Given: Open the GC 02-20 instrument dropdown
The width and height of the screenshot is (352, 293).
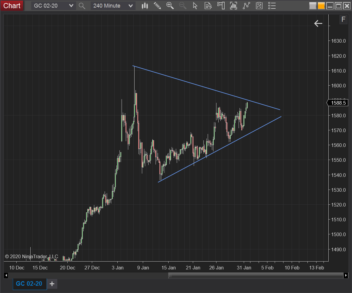Looking at the screenshot, I should (53, 6).
